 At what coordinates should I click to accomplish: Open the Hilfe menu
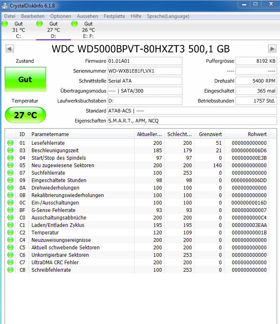click(136, 16)
